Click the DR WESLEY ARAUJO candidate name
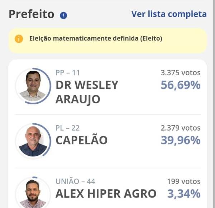The width and height of the screenshot is (215, 208). tap(87, 92)
